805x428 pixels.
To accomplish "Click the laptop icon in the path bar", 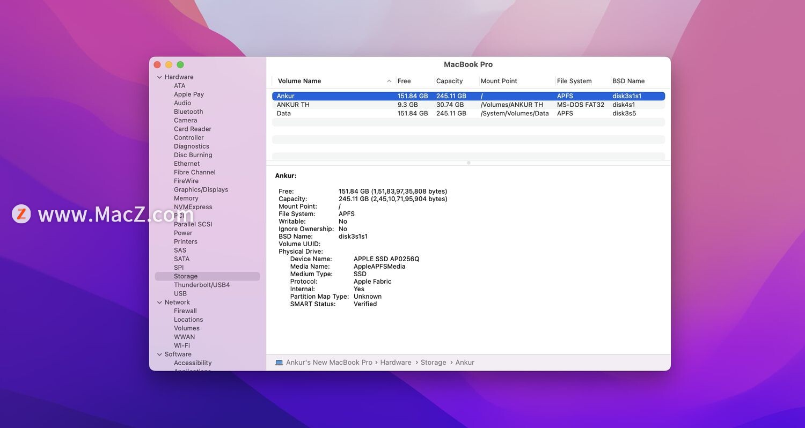I will (x=279, y=363).
